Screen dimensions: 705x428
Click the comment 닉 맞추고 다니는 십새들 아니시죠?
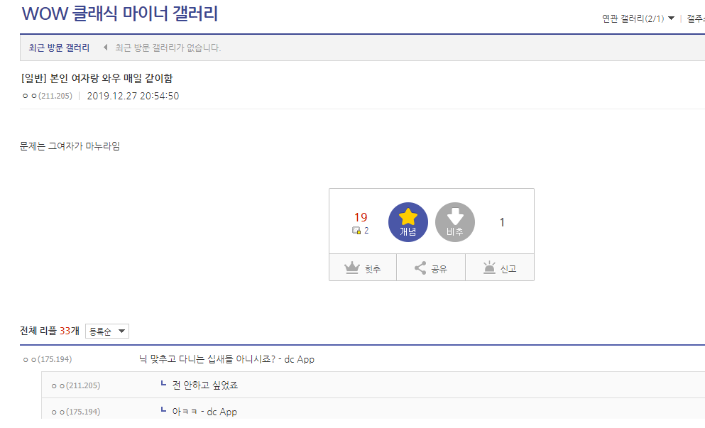[x=207, y=359]
